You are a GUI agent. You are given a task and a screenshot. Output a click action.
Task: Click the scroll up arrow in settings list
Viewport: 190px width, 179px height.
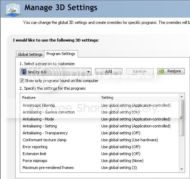182,97
